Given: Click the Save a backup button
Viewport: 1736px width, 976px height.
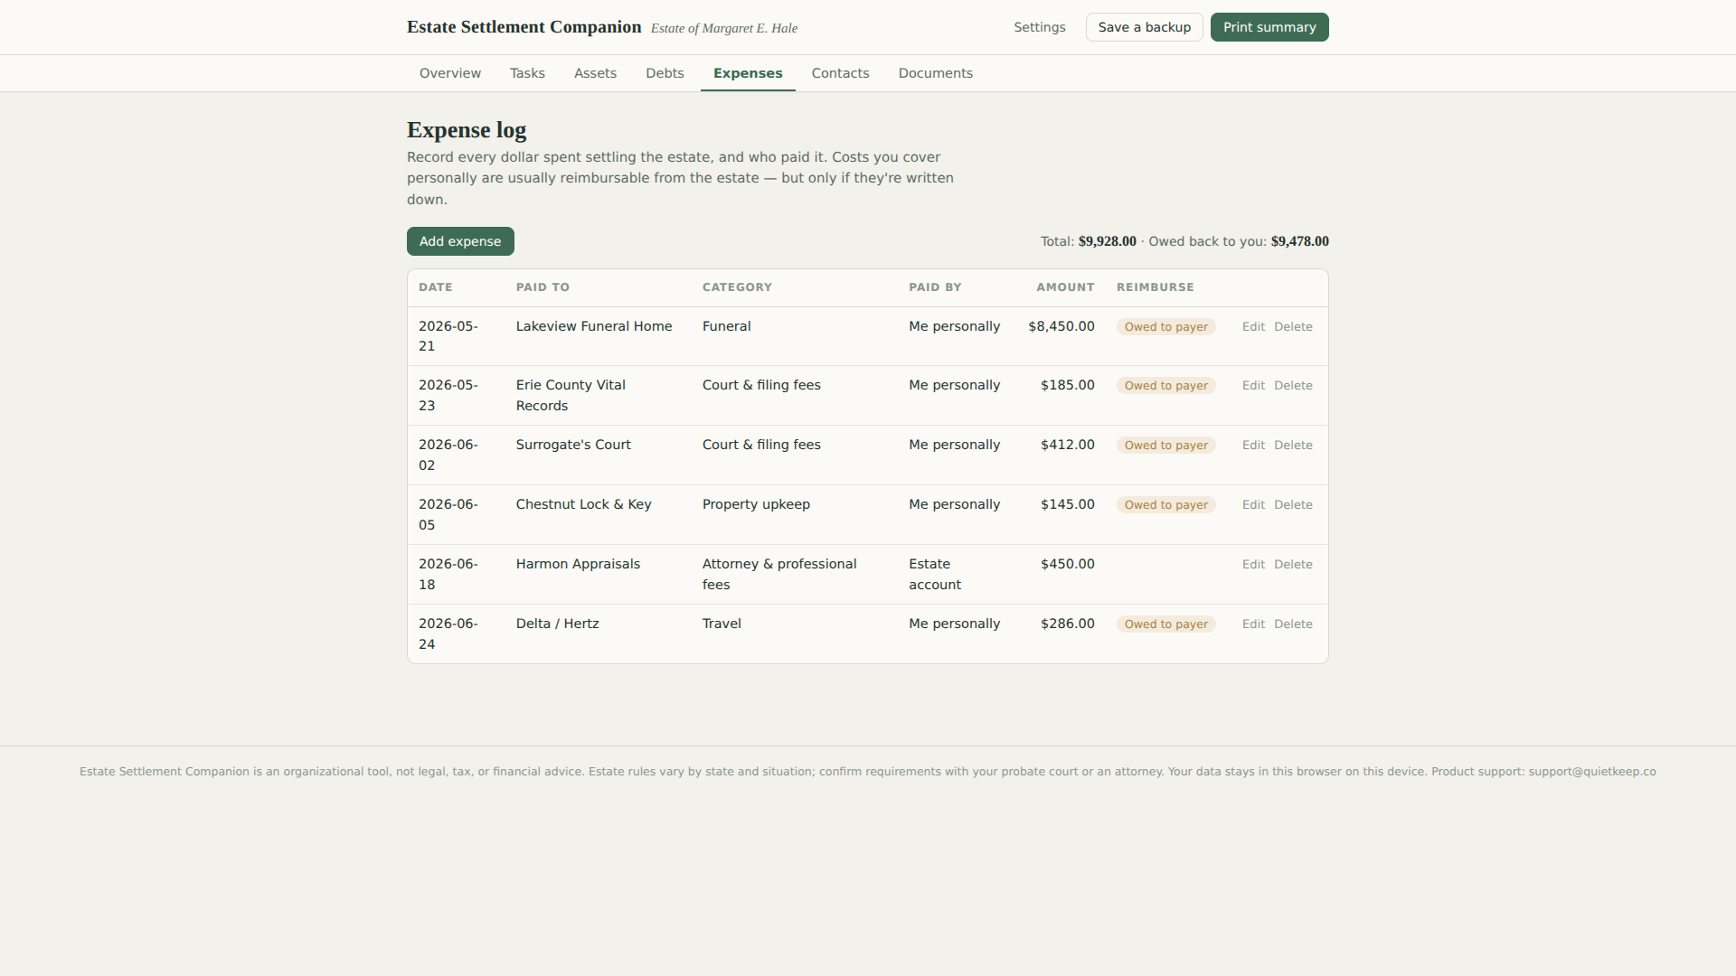Looking at the screenshot, I should [x=1144, y=27].
